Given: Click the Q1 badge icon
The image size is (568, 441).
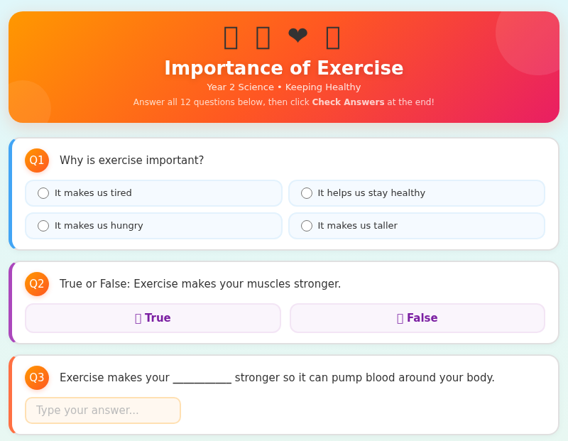Looking at the screenshot, I should [x=37, y=160].
